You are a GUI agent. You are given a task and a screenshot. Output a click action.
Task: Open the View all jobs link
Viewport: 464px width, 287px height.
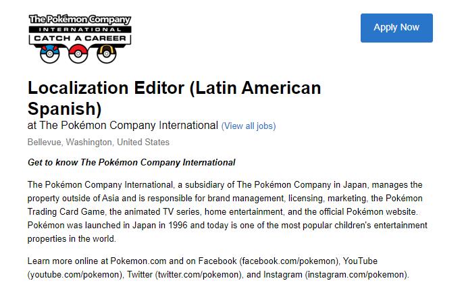(249, 126)
